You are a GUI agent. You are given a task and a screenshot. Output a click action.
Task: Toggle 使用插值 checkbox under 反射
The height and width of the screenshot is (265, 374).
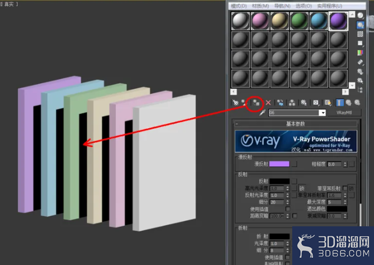pyautogui.click(x=288, y=209)
